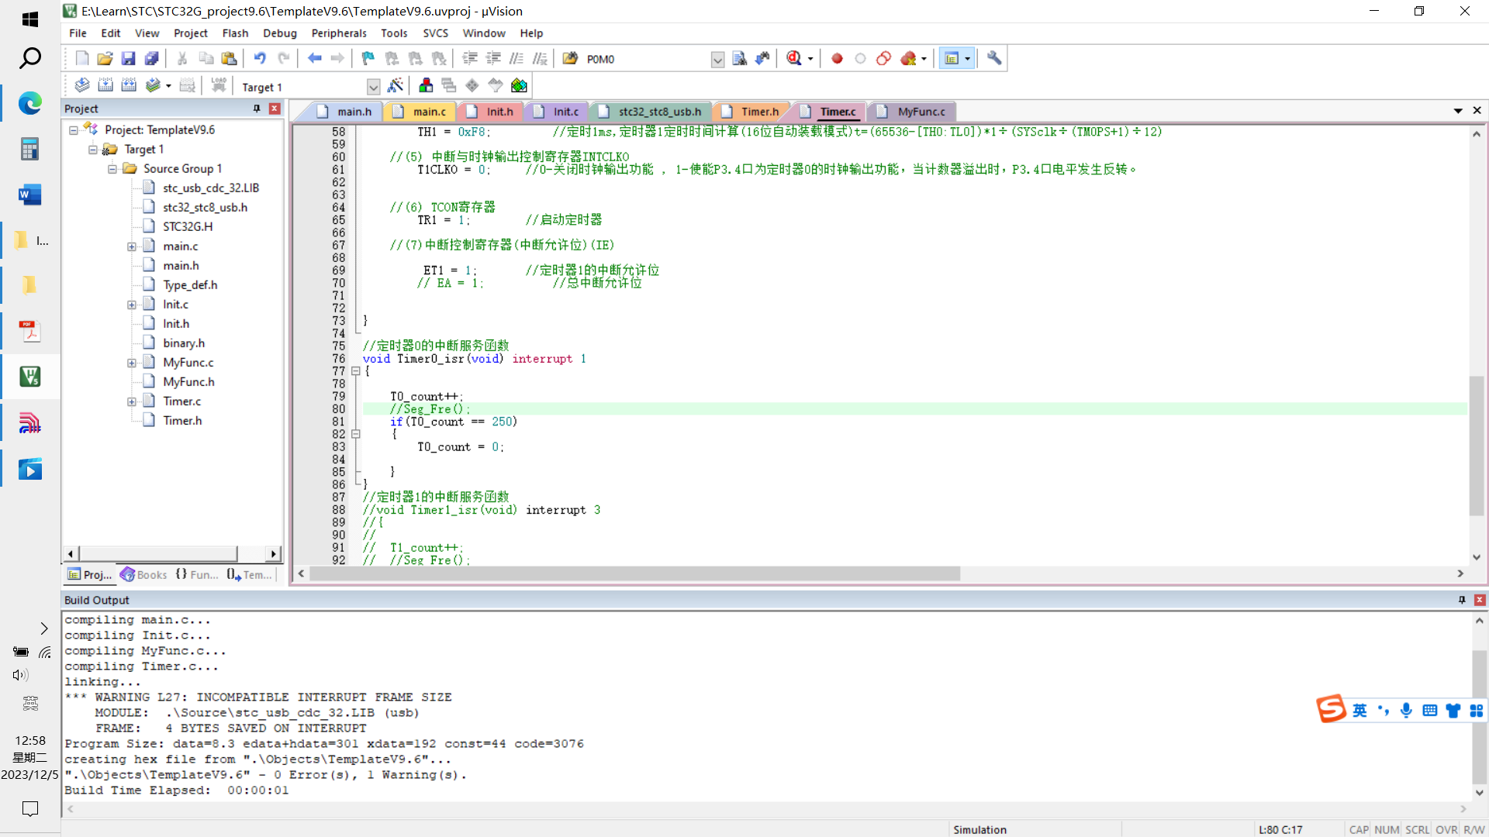Open Manage Project Items icon
Viewport: 1489px width, 837px height.
pyautogui.click(x=426, y=85)
